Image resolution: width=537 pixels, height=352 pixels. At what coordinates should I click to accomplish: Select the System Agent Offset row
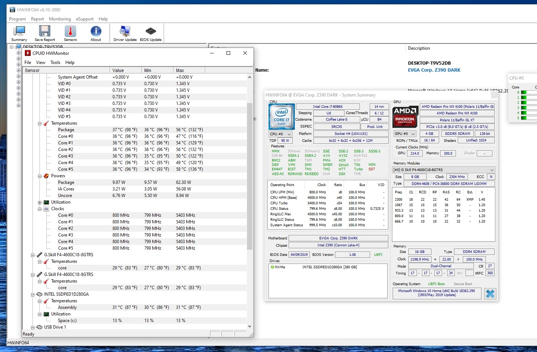pos(134,77)
